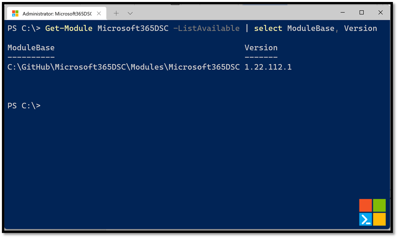Click version number 1.22.112.1

268,67
